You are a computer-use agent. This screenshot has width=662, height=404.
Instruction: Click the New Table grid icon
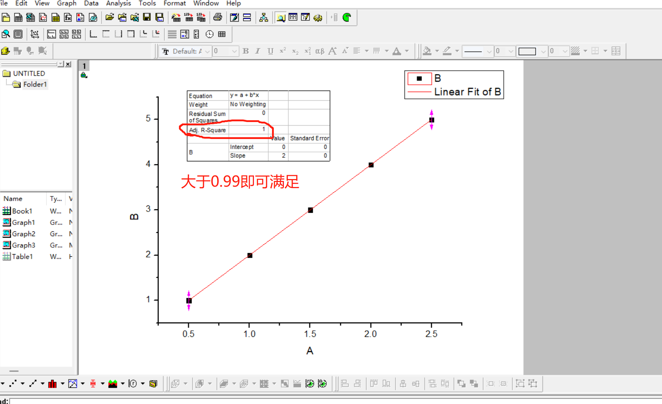pos(222,34)
